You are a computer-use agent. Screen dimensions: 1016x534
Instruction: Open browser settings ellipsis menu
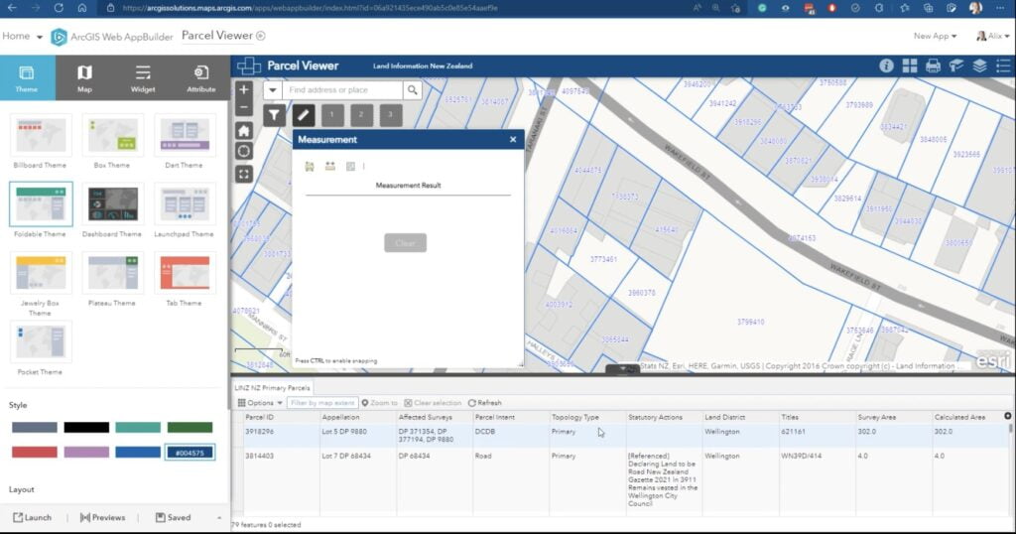[x=1000, y=8]
